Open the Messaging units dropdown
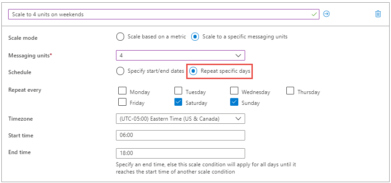Screen dimensions: 391x183 point(180,55)
